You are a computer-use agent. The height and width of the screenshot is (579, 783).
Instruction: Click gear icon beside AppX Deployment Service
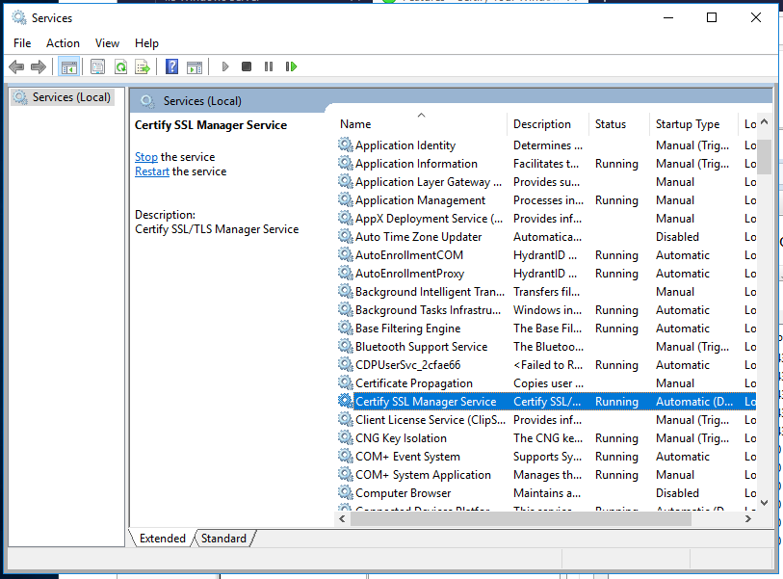[345, 219]
